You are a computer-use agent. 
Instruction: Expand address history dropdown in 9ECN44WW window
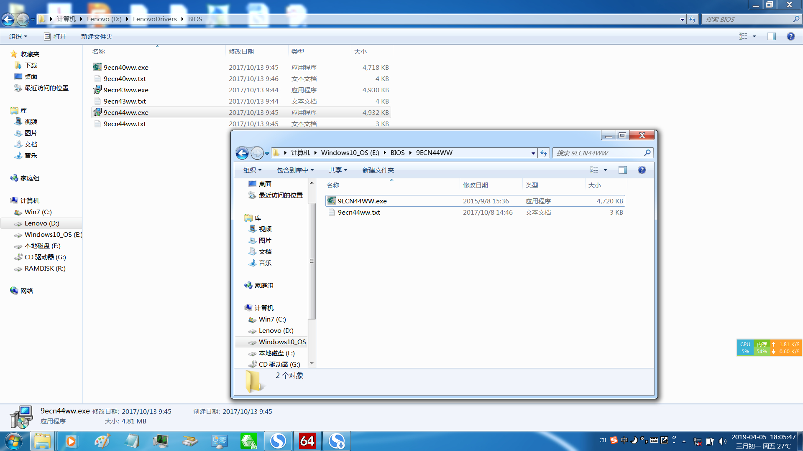[533, 153]
